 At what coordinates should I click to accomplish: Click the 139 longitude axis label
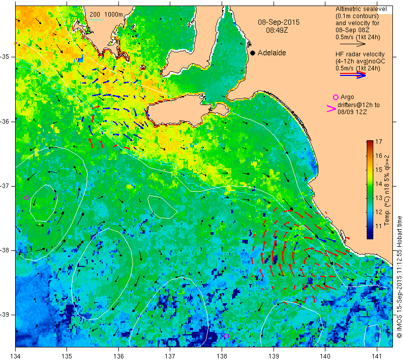point(274,356)
